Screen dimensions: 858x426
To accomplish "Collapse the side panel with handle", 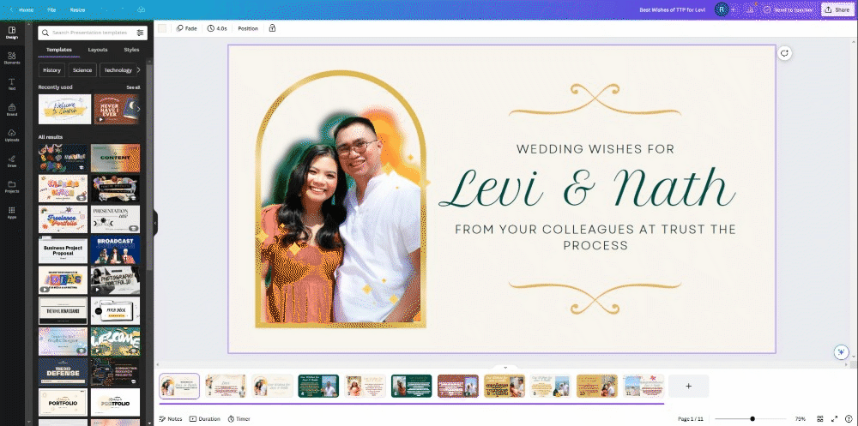I will pyautogui.click(x=154, y=223).
